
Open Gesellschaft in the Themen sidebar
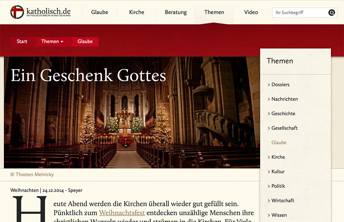284,128
